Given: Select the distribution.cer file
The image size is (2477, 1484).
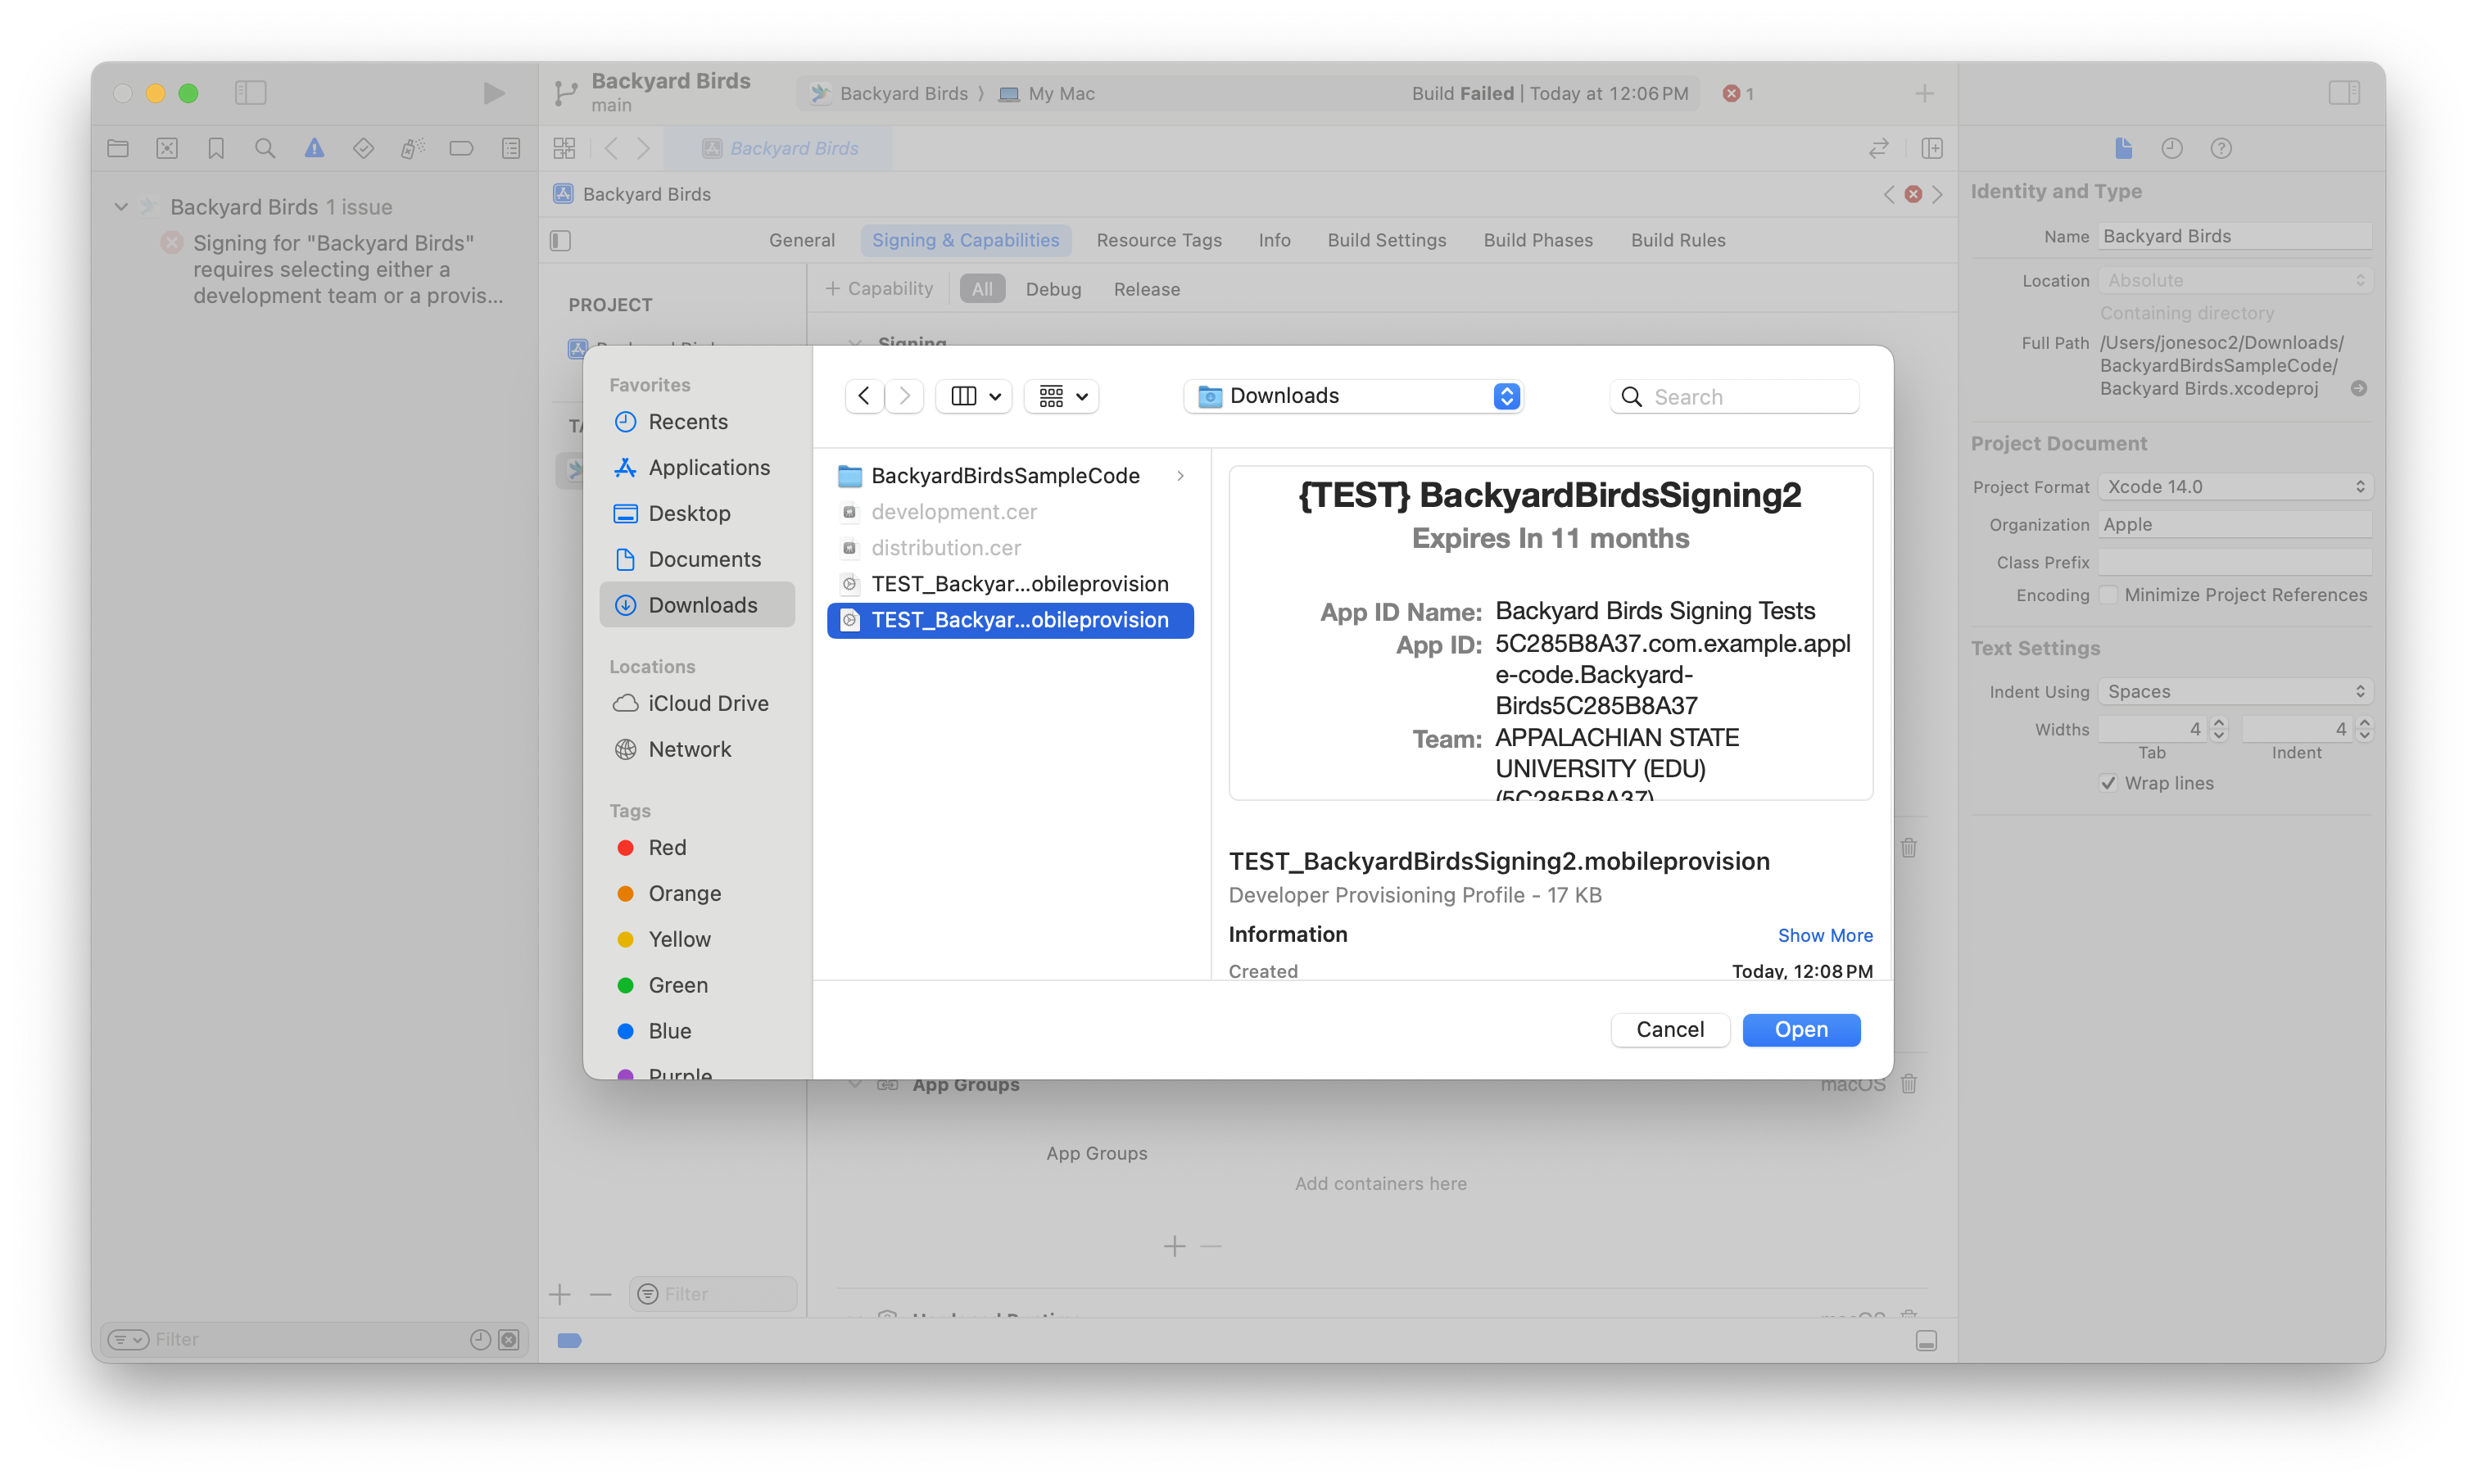Looking at the screenshot, I should pos(1010,548).
